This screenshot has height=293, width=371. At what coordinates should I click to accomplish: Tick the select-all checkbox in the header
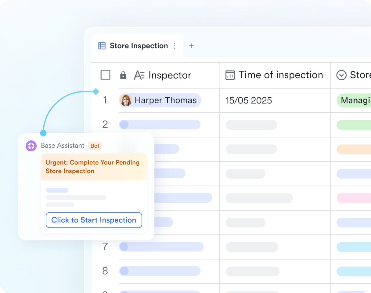tap(105, 75)
